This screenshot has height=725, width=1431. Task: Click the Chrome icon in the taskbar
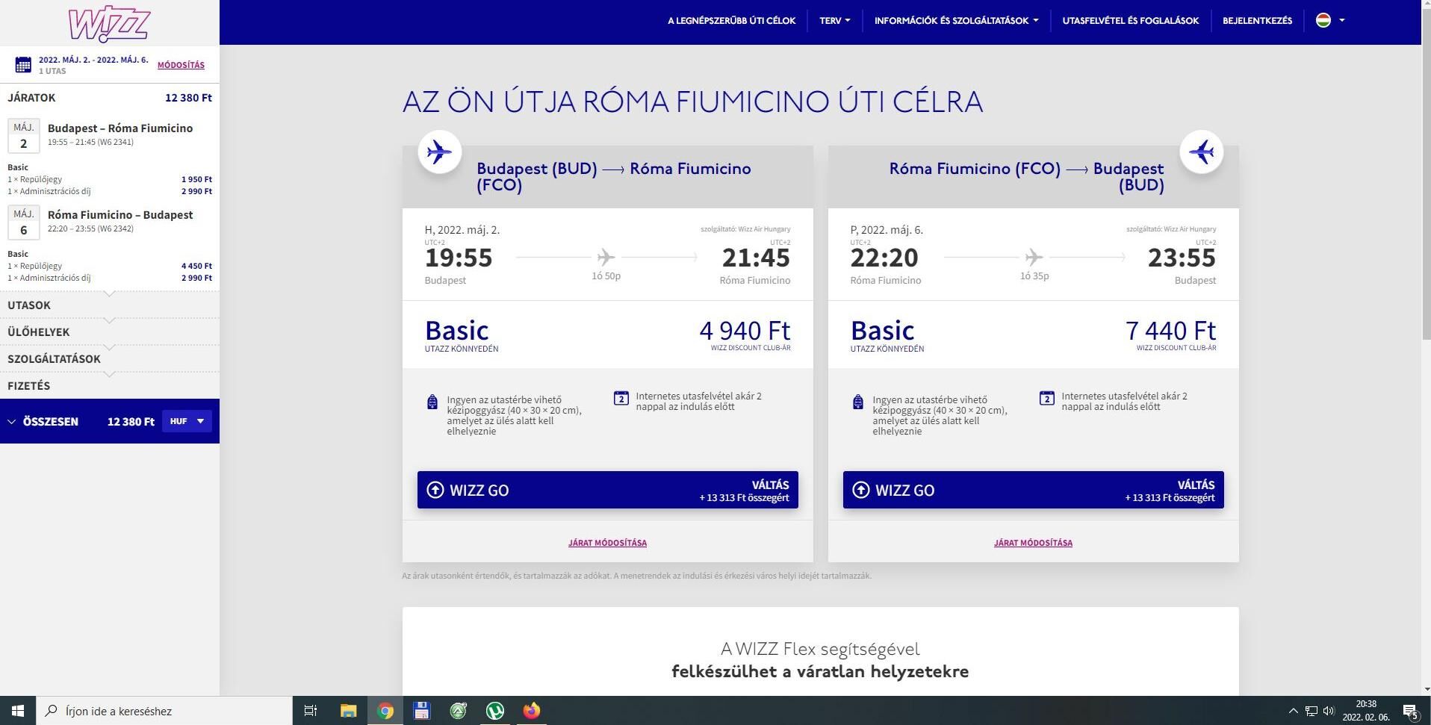[385, 711]
